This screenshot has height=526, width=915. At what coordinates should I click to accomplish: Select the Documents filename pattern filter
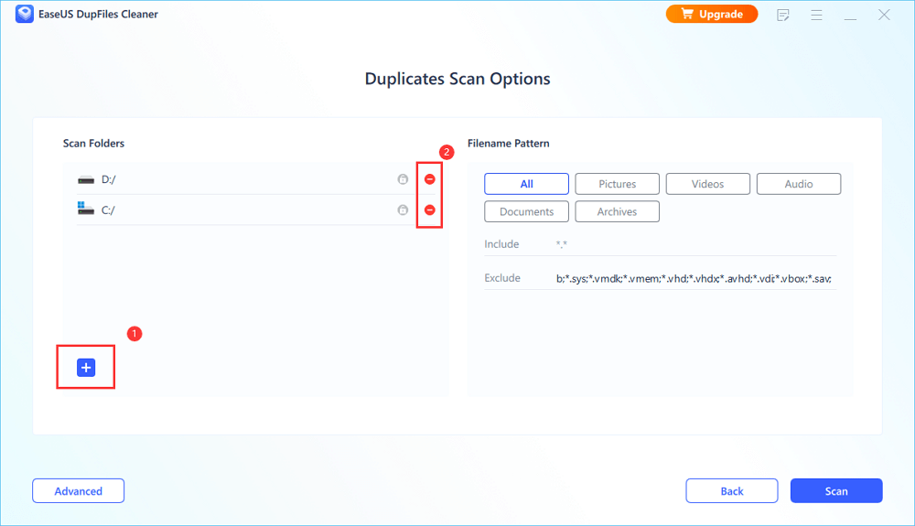(526, 211)
